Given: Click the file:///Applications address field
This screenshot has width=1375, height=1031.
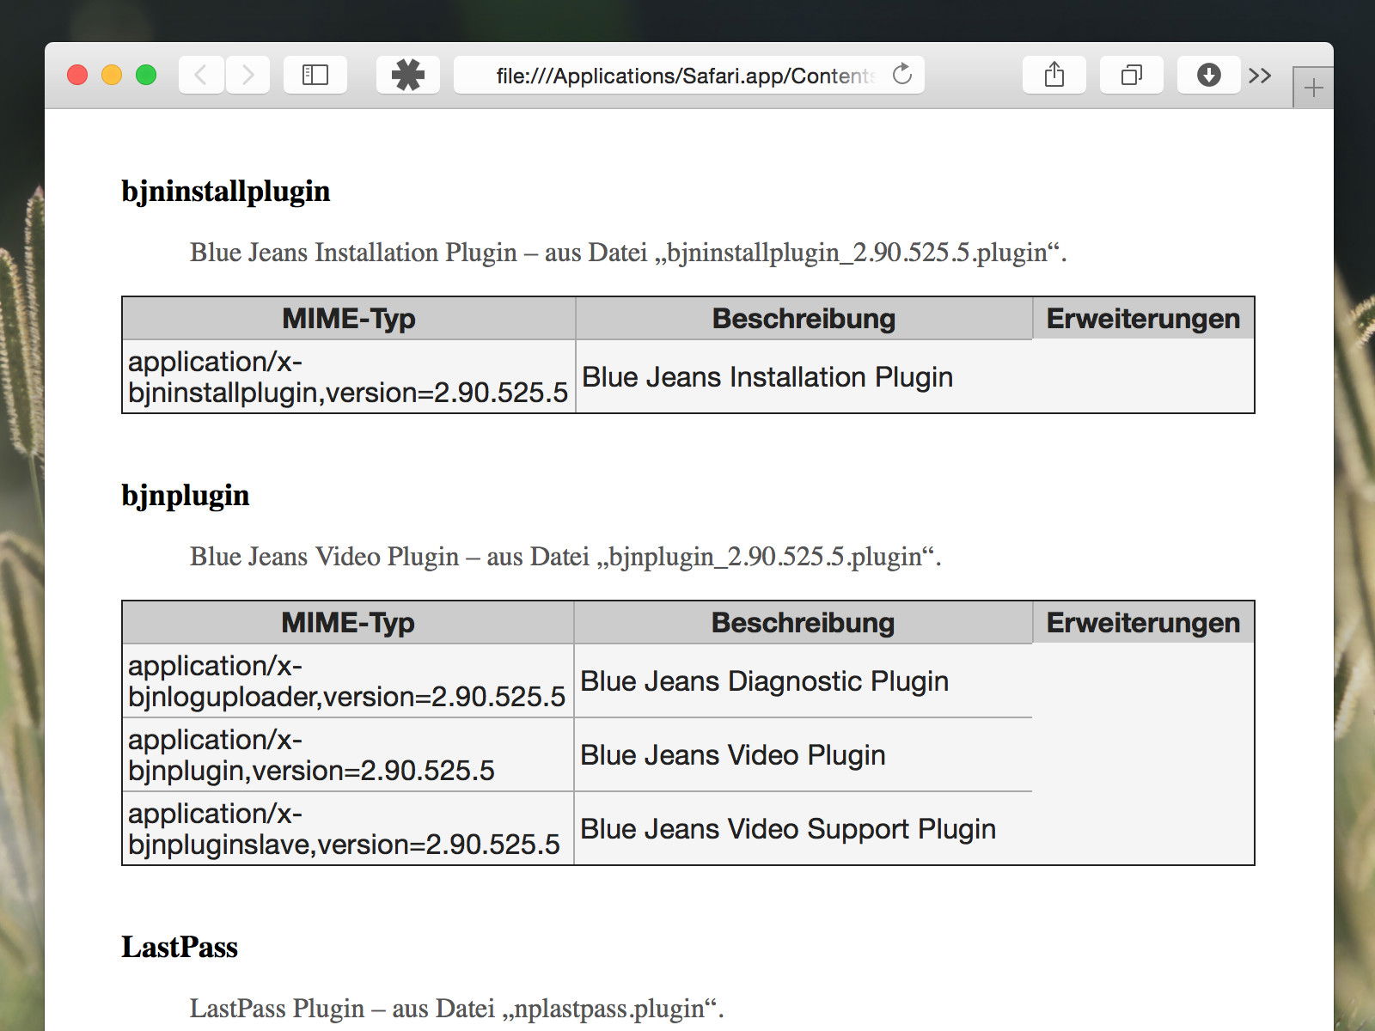Looking at the screenshot, I should [x=689, y=75].
